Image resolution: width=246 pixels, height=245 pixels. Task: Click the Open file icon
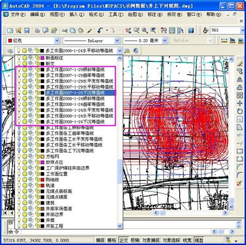pos(18,30)
